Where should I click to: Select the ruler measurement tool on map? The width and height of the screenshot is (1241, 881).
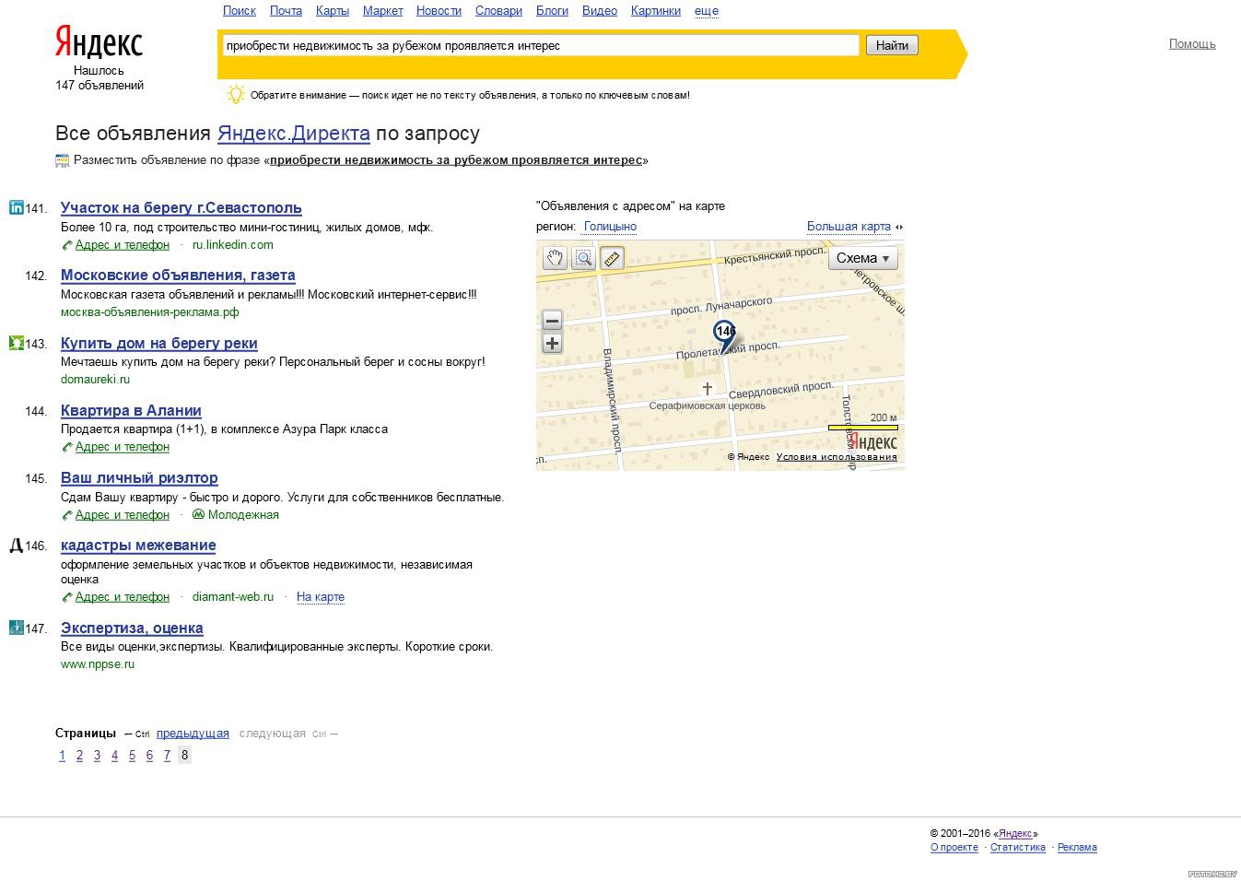[x=612, y=258]
